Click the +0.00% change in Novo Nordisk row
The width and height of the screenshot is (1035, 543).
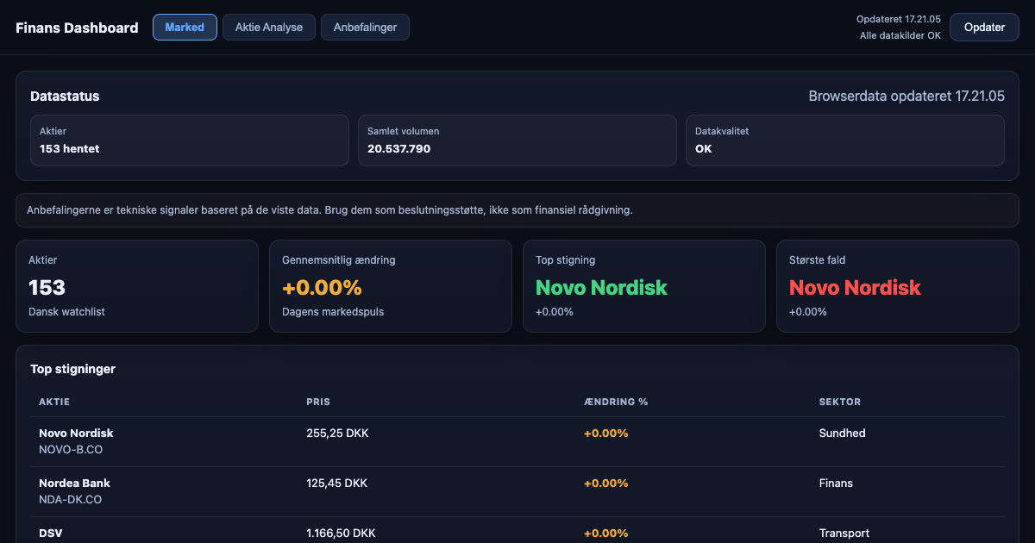pos(605,434)
